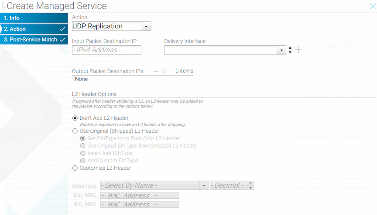Open the 3. Post-Service Match step
Screen dimensions: 377x215
click(x=34, y=40)
